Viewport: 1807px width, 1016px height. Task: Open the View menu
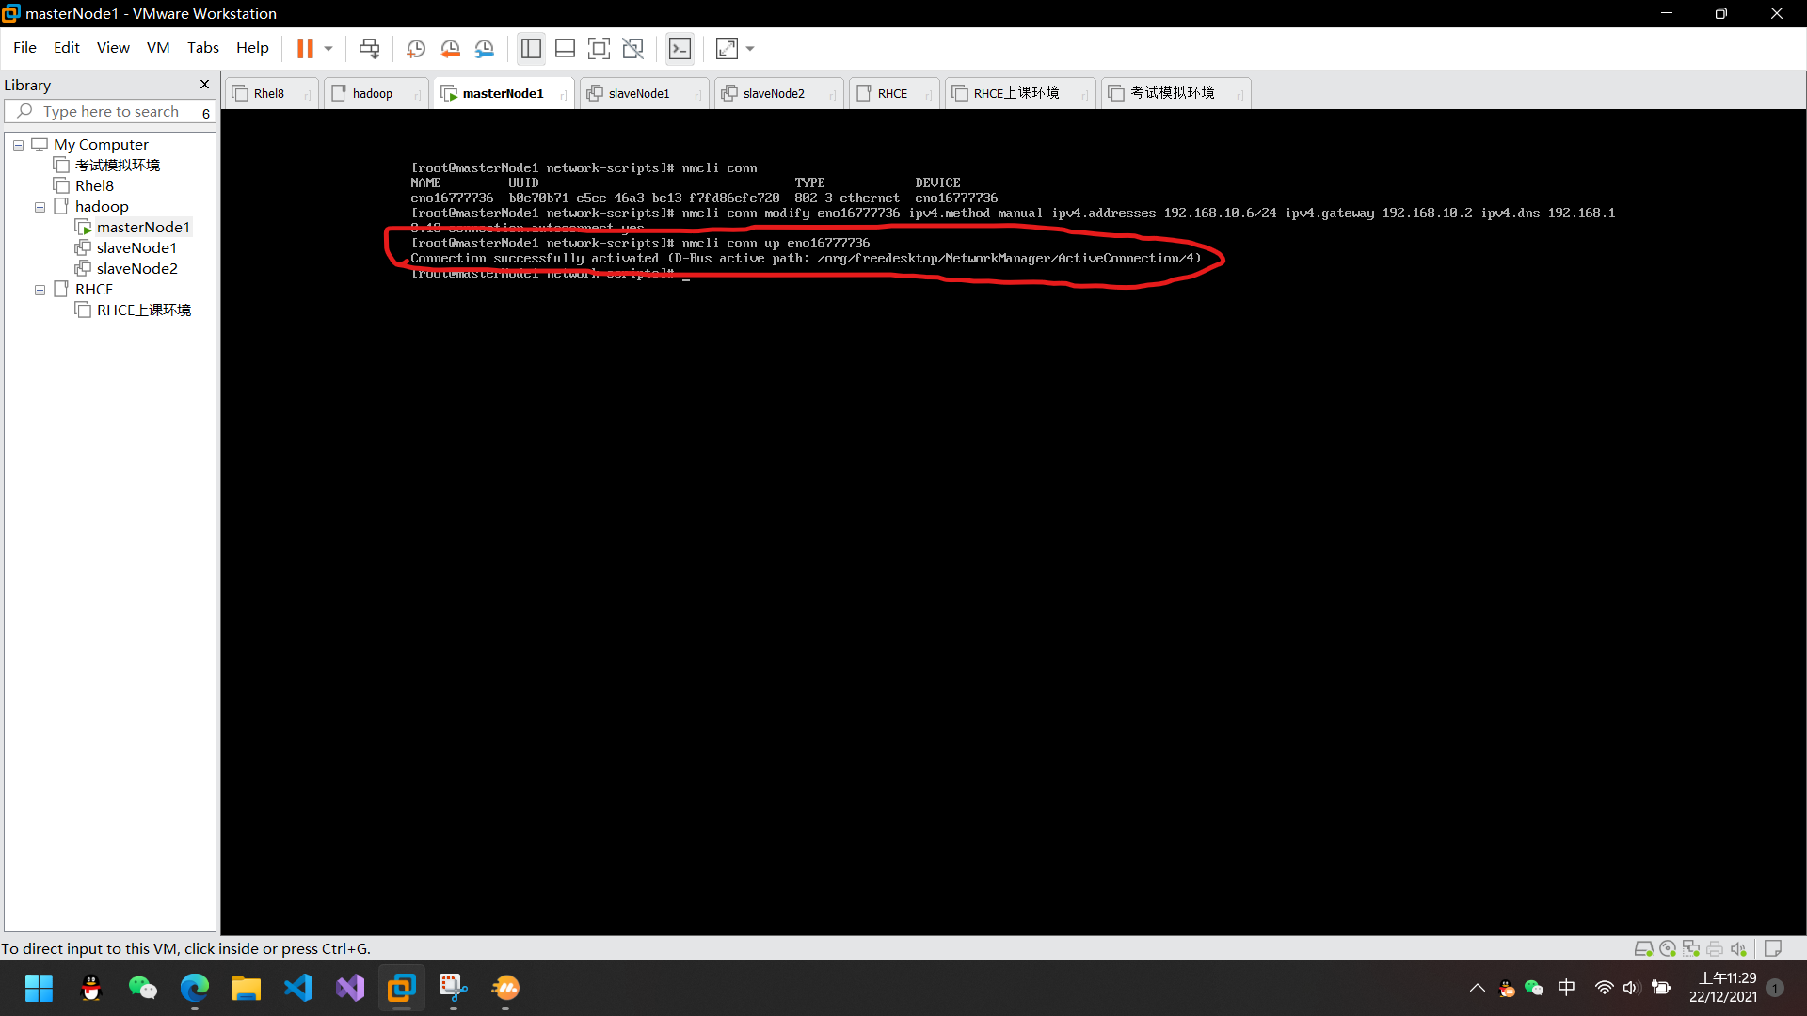113,47
